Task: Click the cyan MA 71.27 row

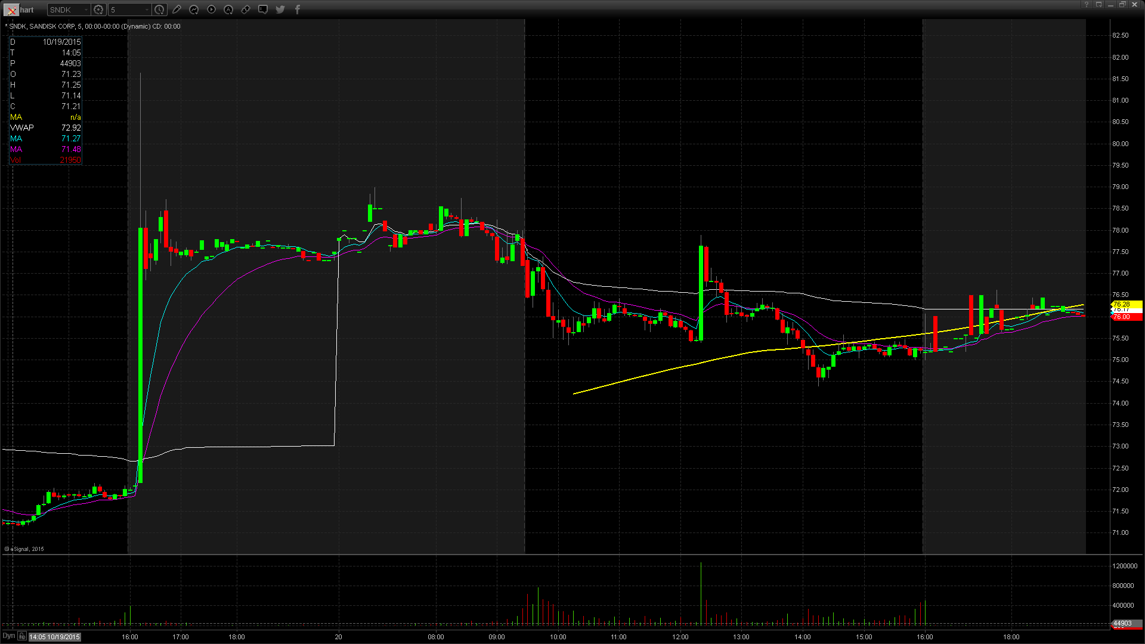Action: tap(45, 138)
